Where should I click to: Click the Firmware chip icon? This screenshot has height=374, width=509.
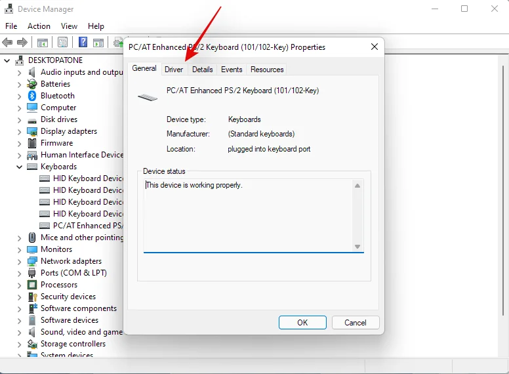tap(31, 143)
